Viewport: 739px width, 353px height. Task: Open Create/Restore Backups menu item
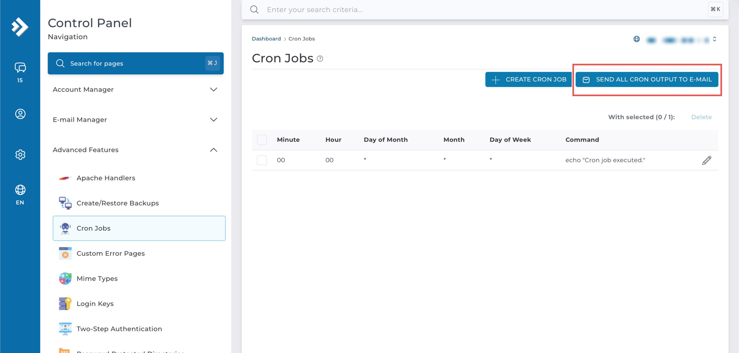coord(117,203)
